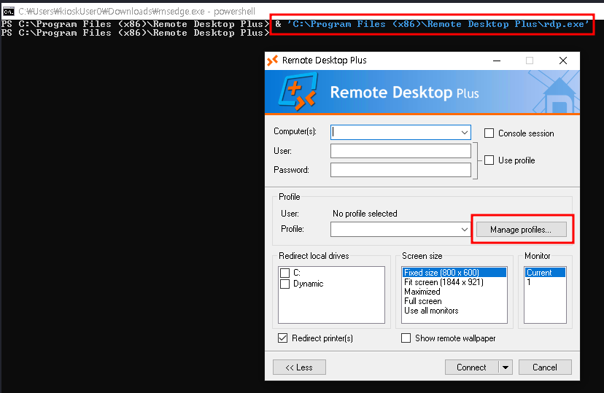Close the Remote Desktop Plus window
The image size is (604, 393).
click(x=562, y=61)
